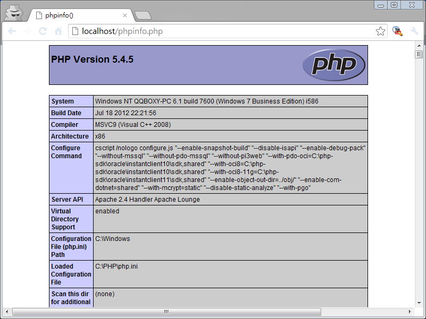This screenshot has height=319, width=426.
Task: Click the page icon in address bar
Action: pos(75,31)
